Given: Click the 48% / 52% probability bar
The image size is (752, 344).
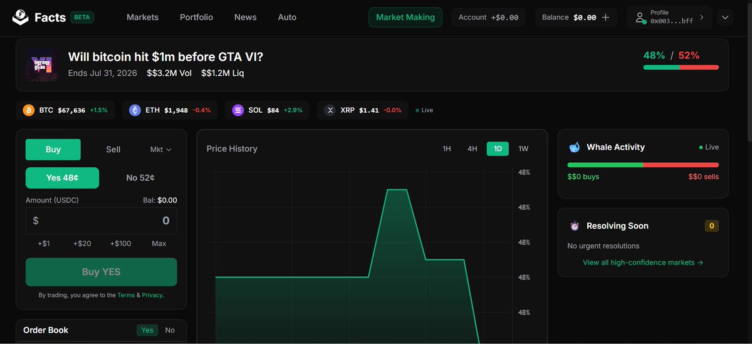Looking at the screenshot, I should 681,67.
